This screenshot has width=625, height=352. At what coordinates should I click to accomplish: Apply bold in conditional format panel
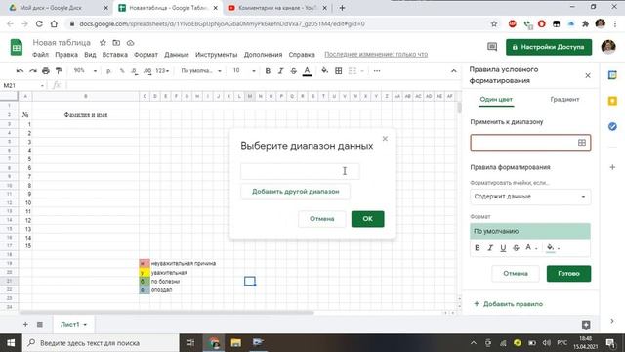click(x=478, y=248)
